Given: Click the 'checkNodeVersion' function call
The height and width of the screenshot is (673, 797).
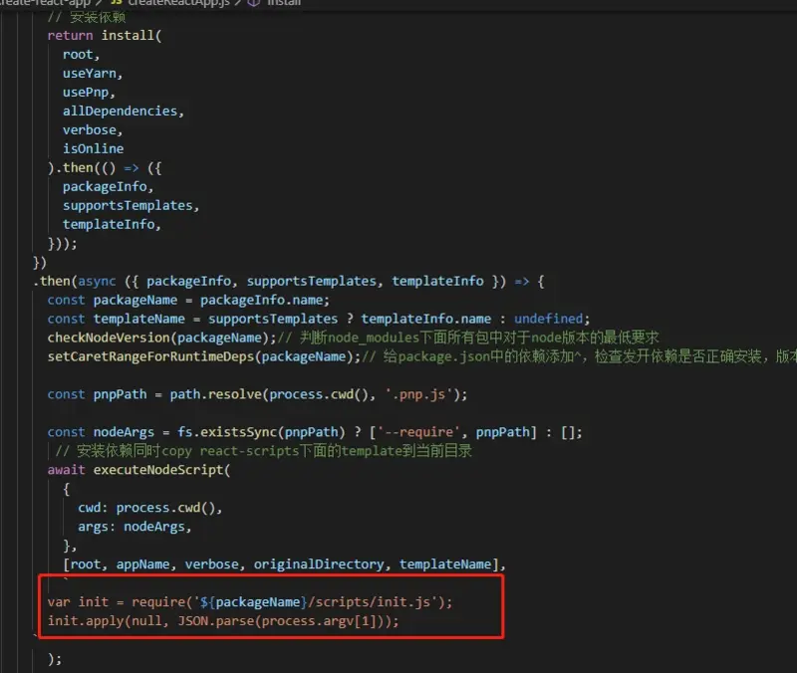Looking at the screenshot, I should pos(109,337).
